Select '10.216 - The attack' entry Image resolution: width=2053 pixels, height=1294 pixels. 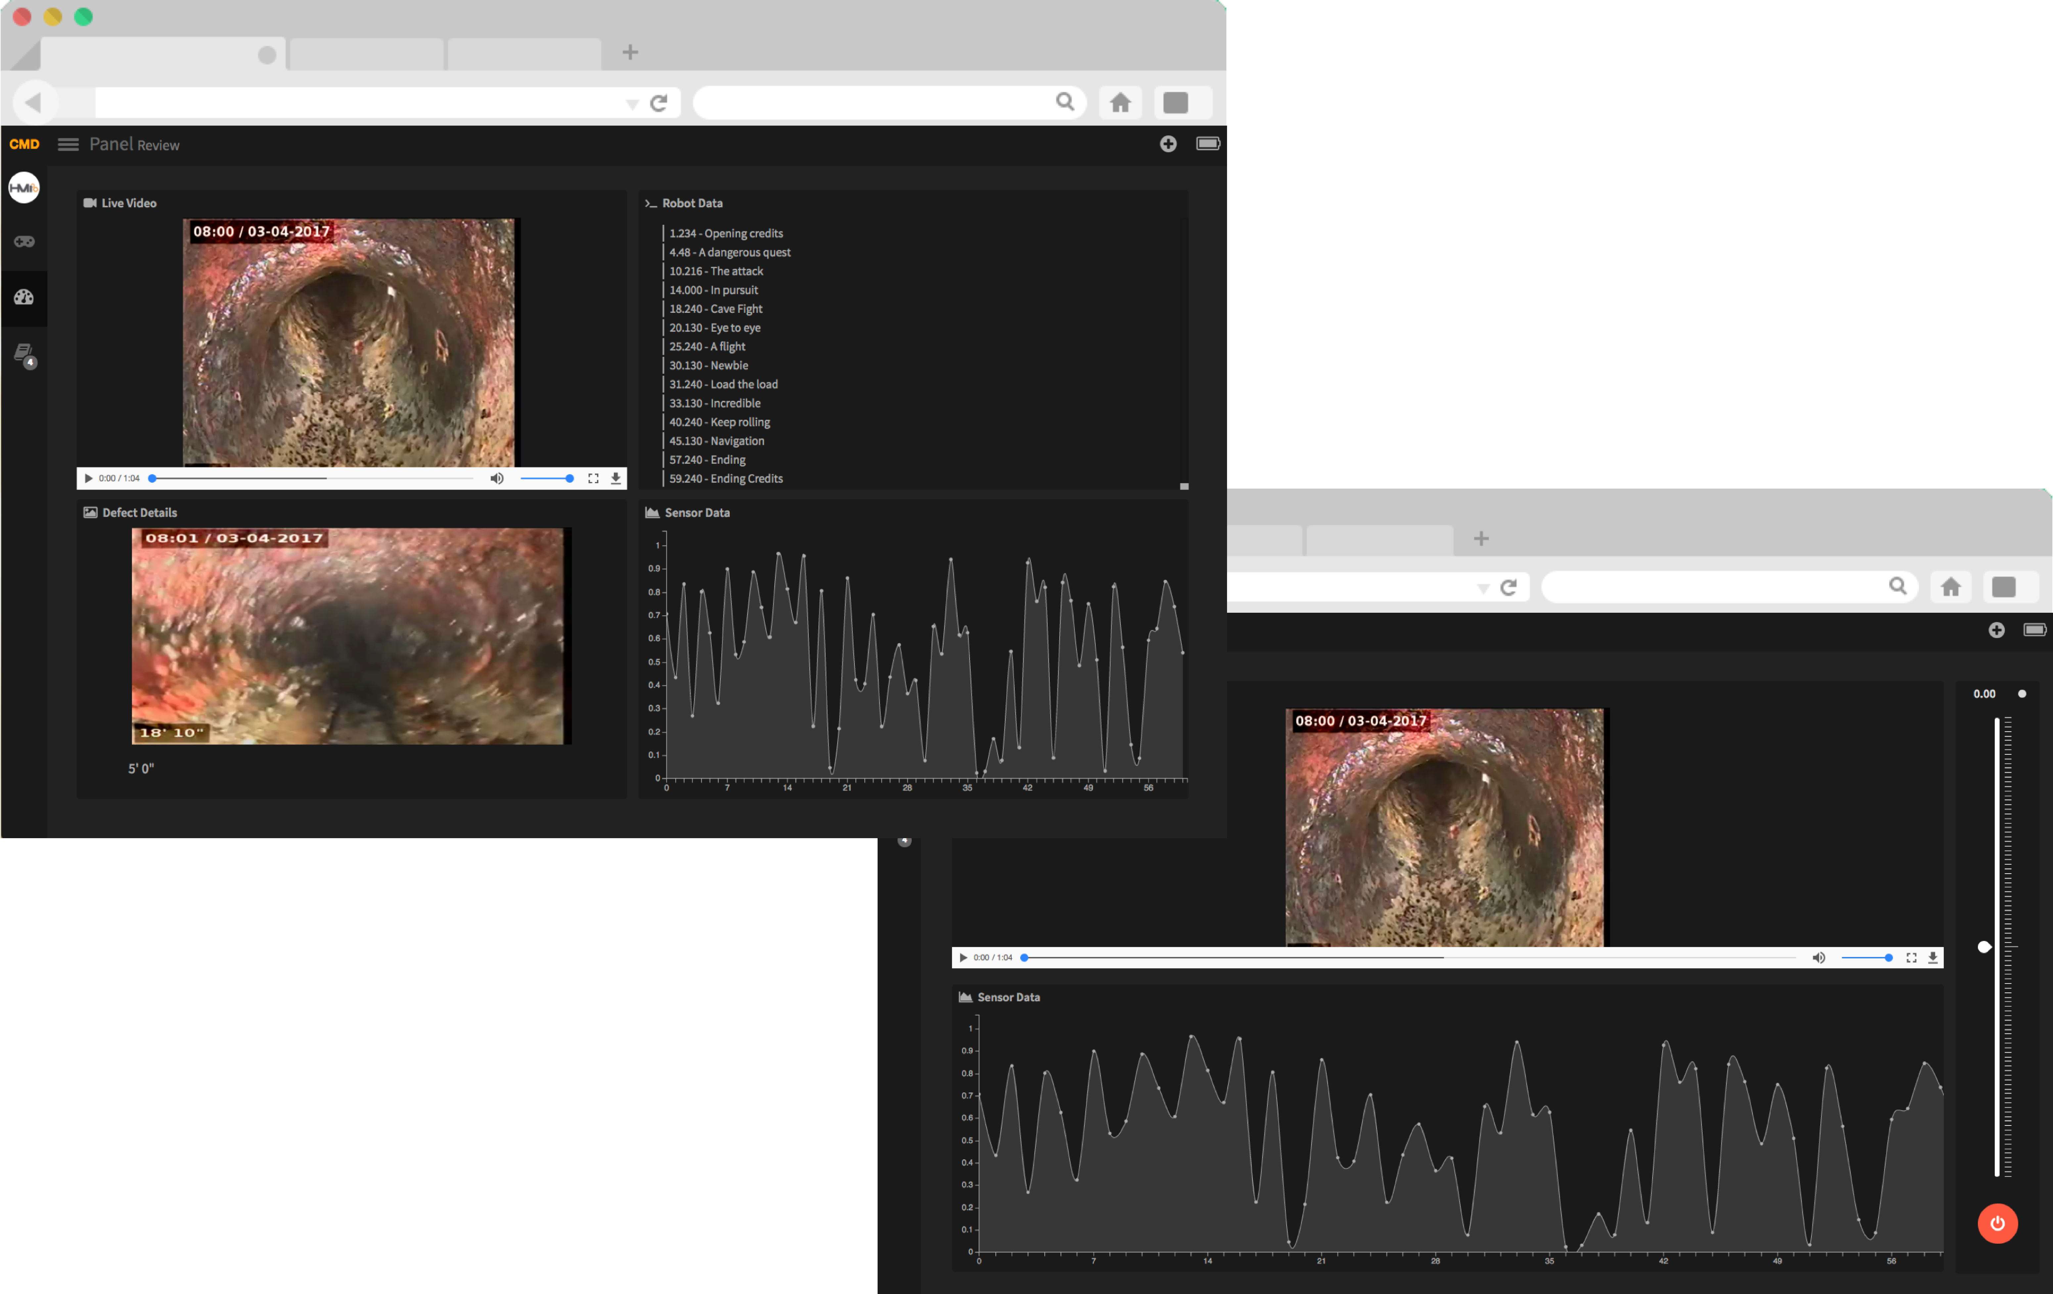pyautogui.click(x=716, y=270)
